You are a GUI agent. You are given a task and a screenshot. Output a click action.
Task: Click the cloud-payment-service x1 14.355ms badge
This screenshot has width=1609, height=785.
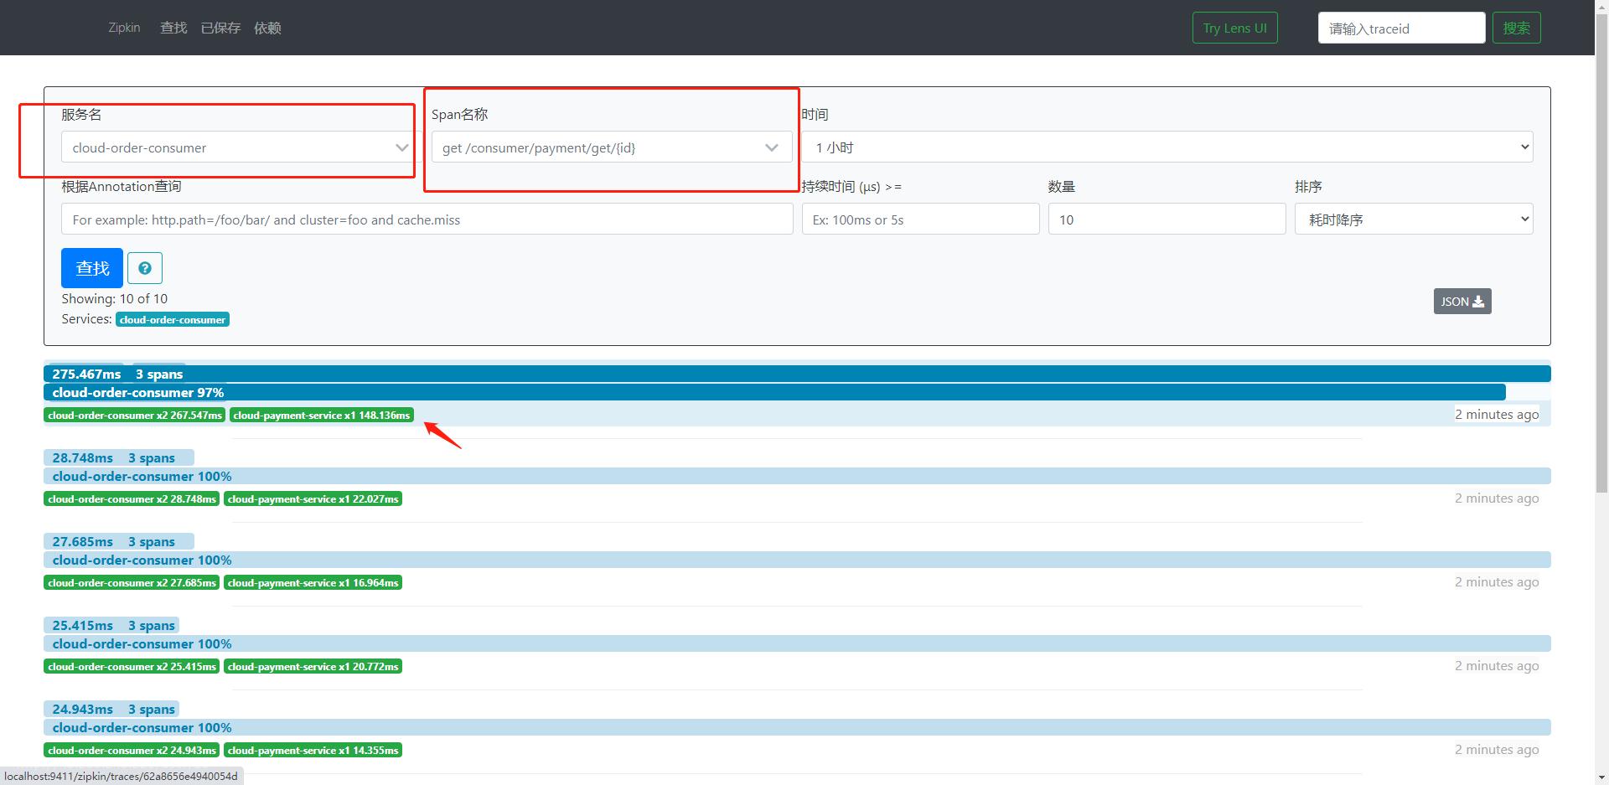(x=313, y=750)
